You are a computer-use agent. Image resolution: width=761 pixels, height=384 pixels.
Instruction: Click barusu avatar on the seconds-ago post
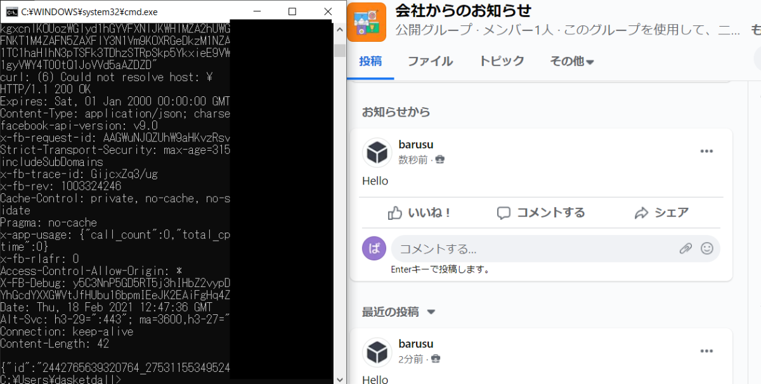[x=377, y=153]
